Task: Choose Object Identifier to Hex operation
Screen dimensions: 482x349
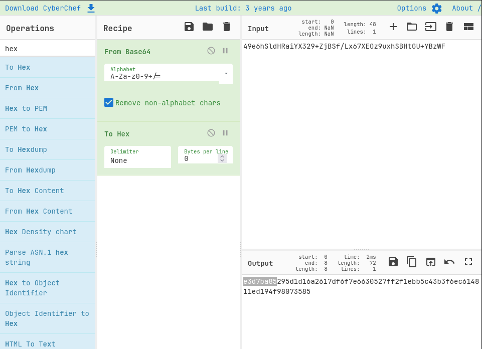Action: (x=48, y=318)
